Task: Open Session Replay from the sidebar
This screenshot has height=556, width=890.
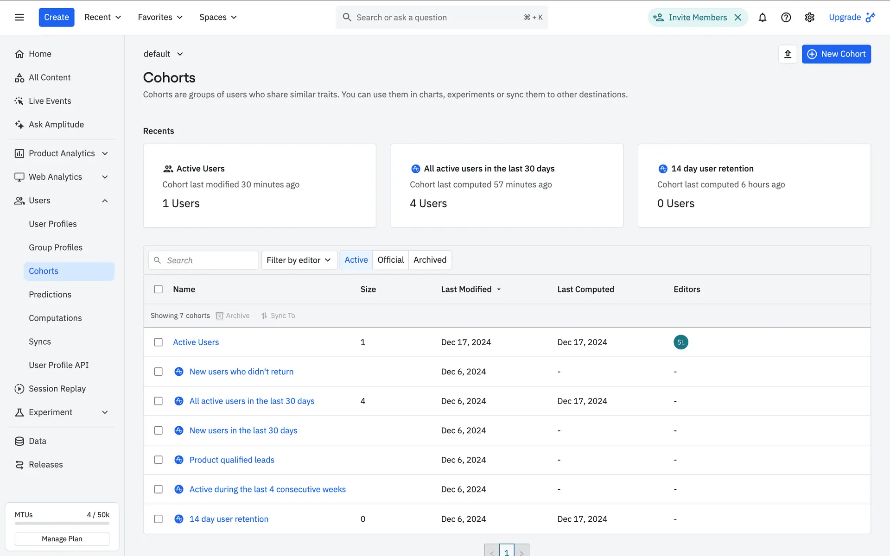Action: point(57,389)
